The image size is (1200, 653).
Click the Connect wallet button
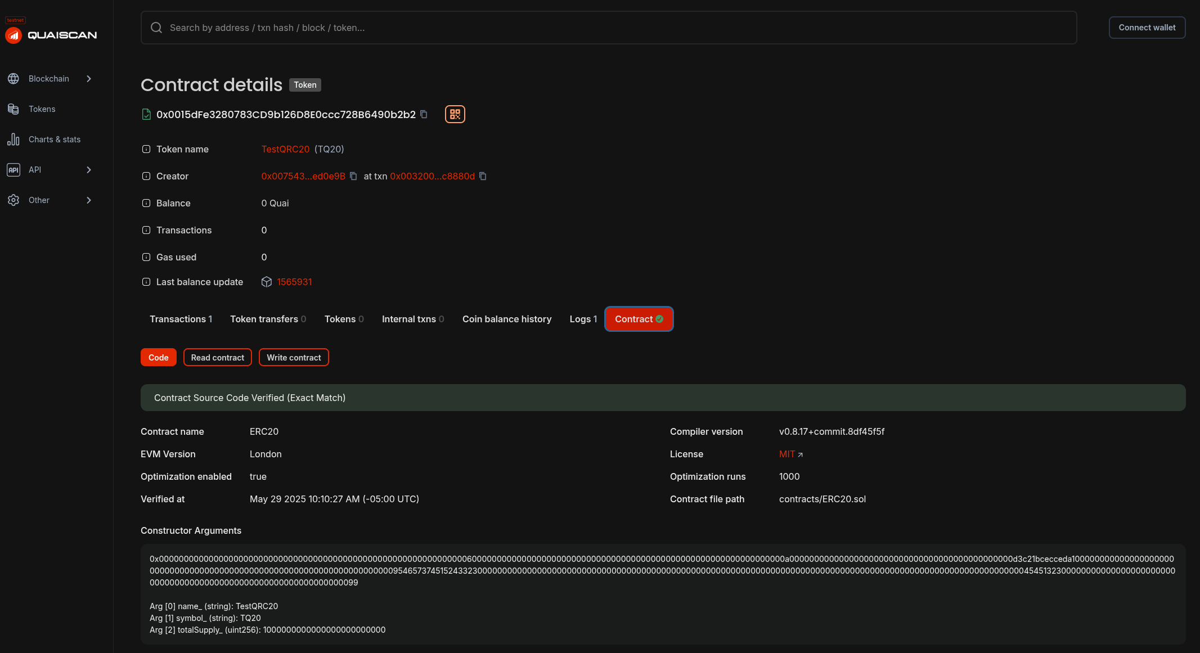[x=1147, y=28]
